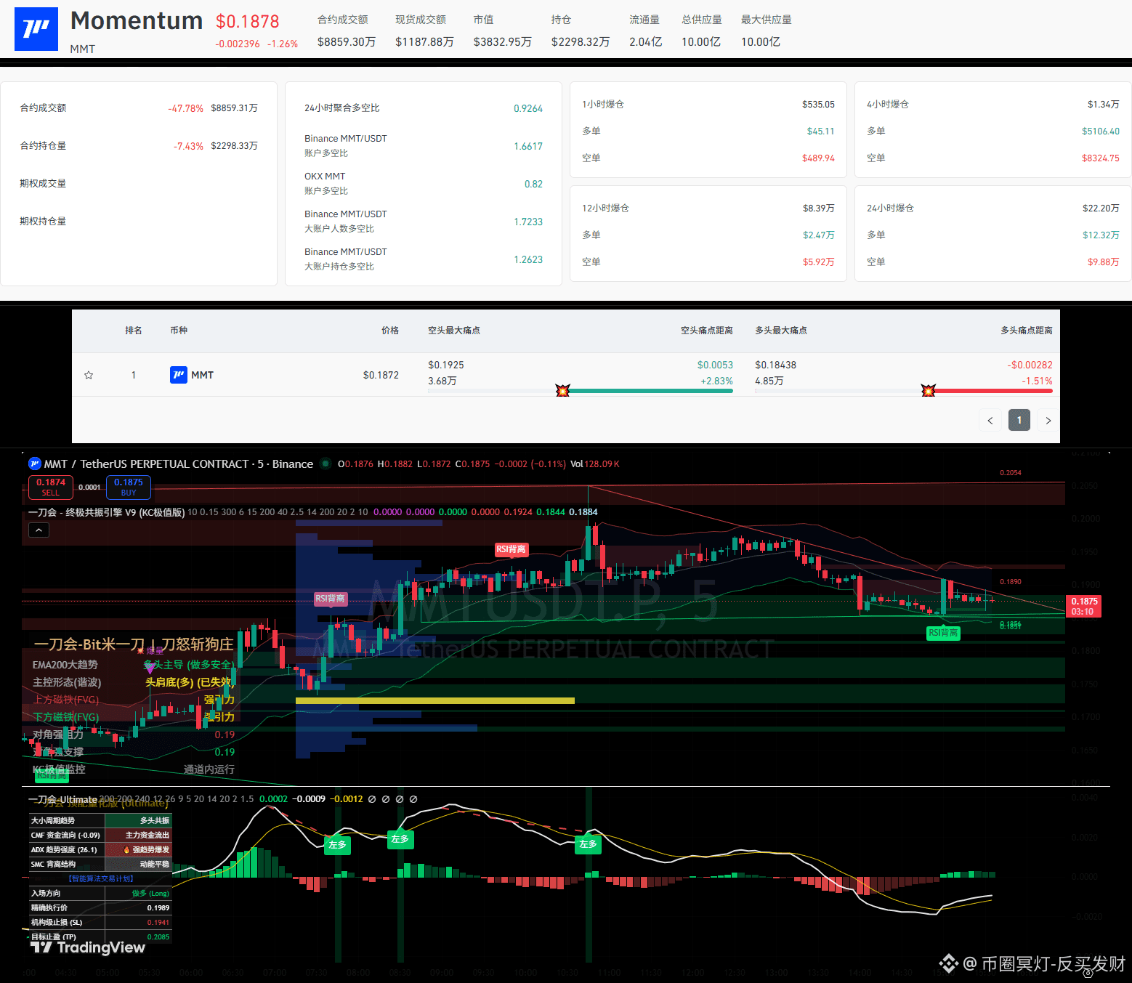
Task: Select page 1 in pagination
Action: (1019, 420)
